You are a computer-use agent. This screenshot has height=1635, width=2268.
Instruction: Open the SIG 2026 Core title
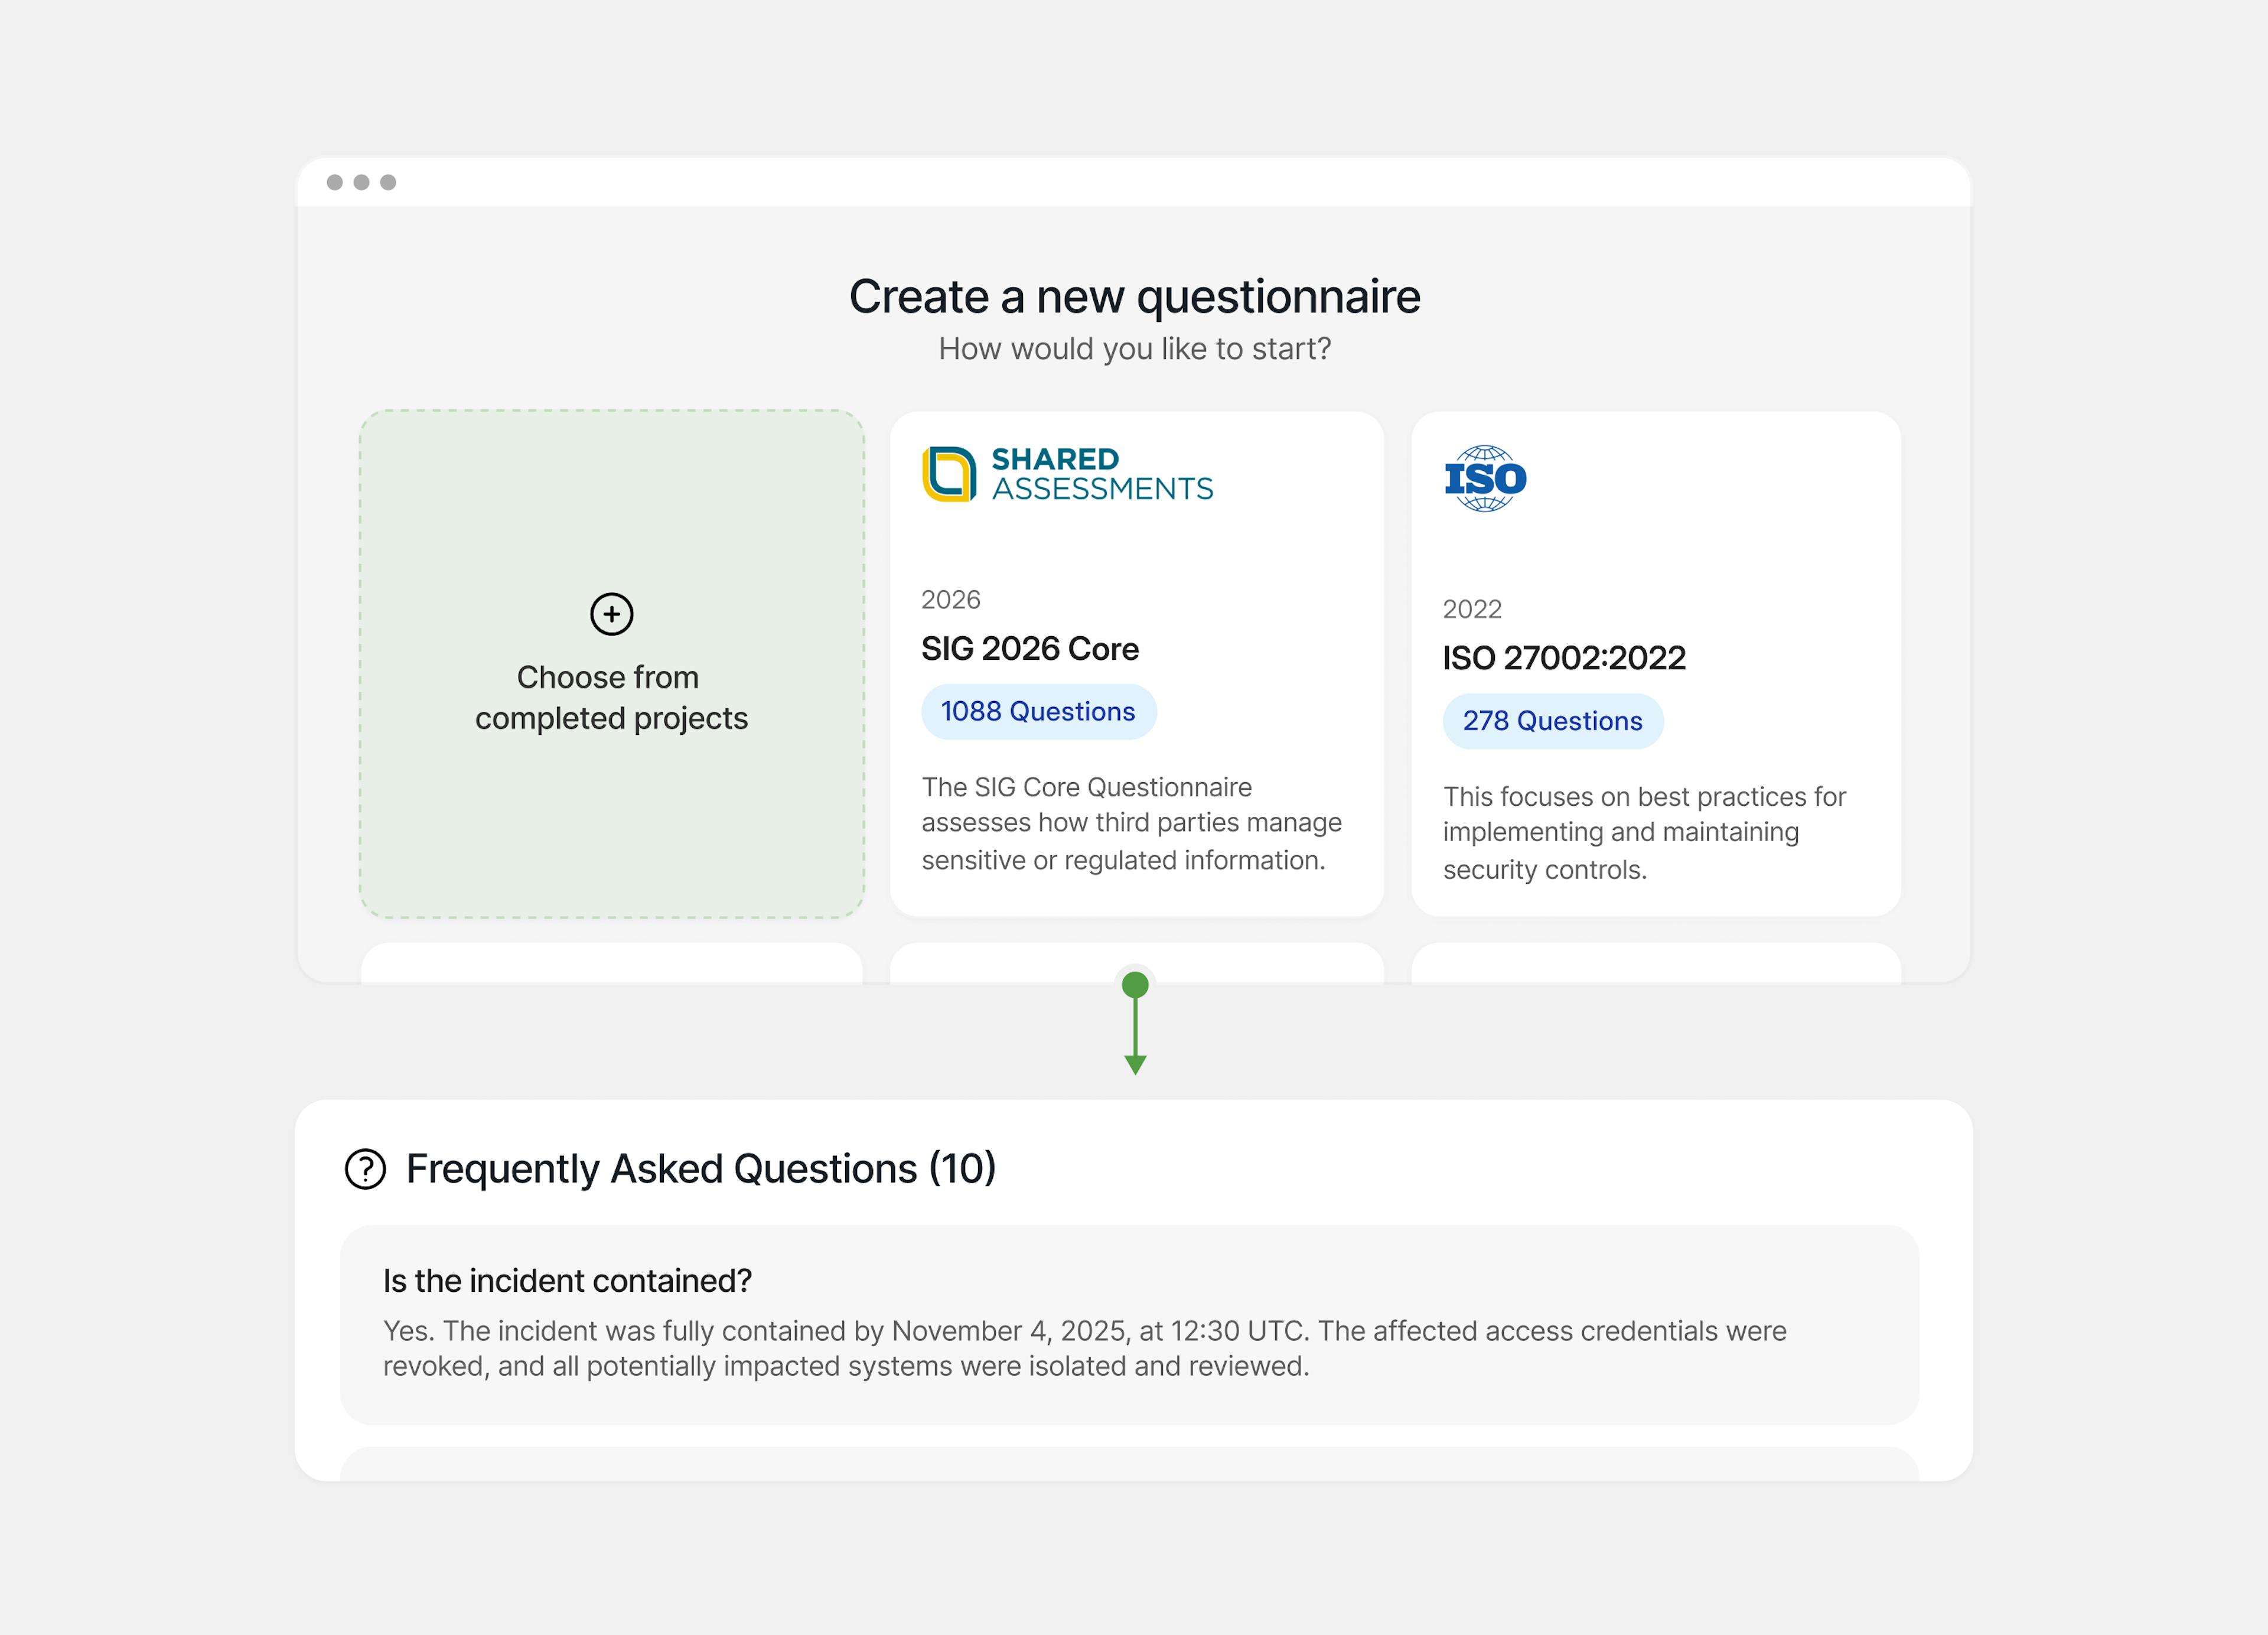point(1029,649)
